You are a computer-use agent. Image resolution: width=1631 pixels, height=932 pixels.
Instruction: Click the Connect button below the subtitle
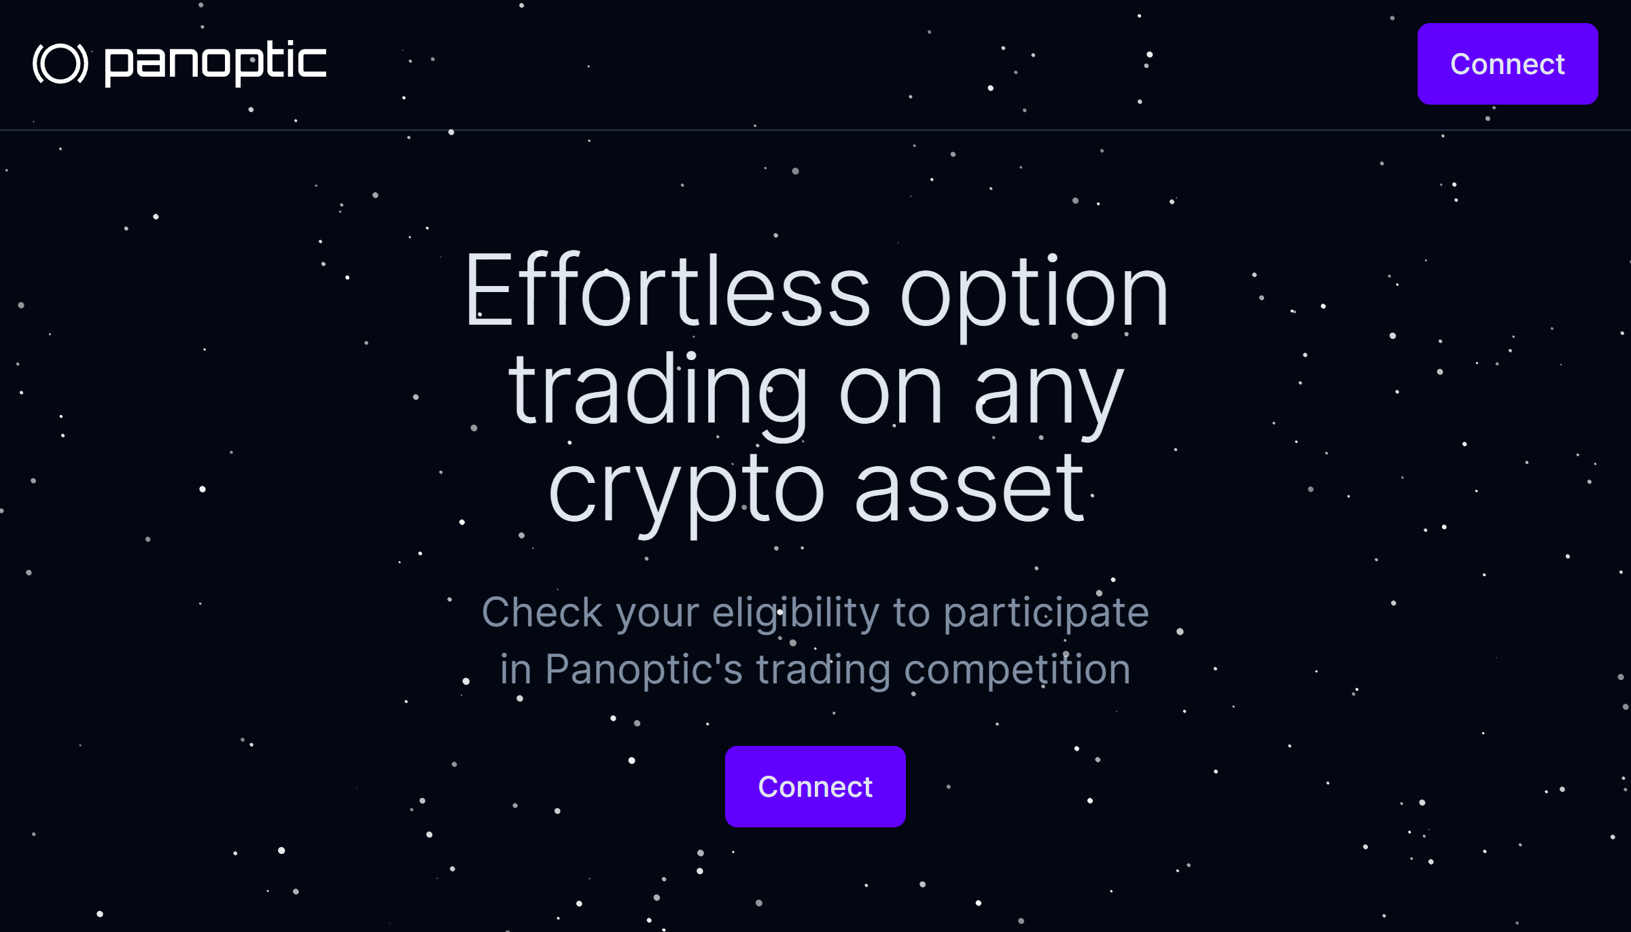coord(815,787)
